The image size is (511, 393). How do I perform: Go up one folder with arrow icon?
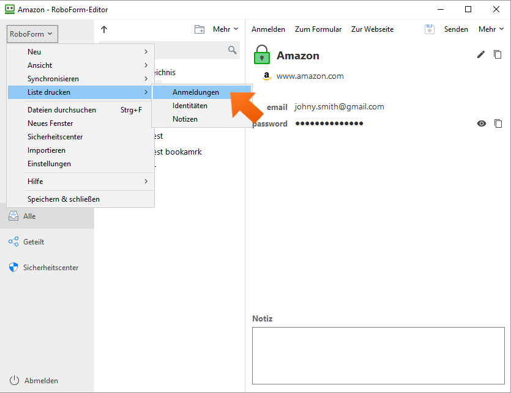tap(104, 29)
